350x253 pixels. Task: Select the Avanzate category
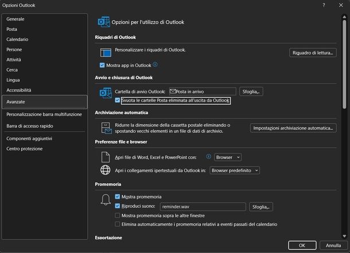coord(44,102)
